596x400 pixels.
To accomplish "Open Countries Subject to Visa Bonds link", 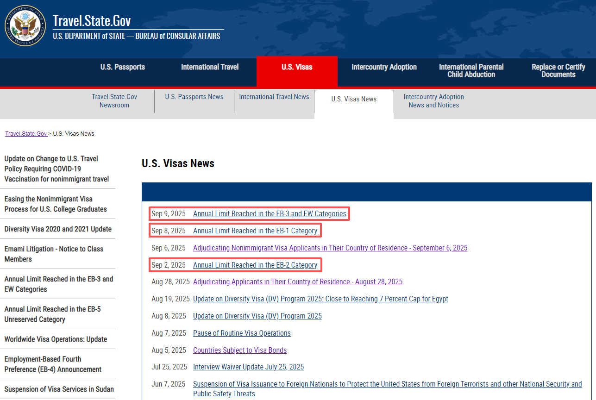I will point(240,350).
